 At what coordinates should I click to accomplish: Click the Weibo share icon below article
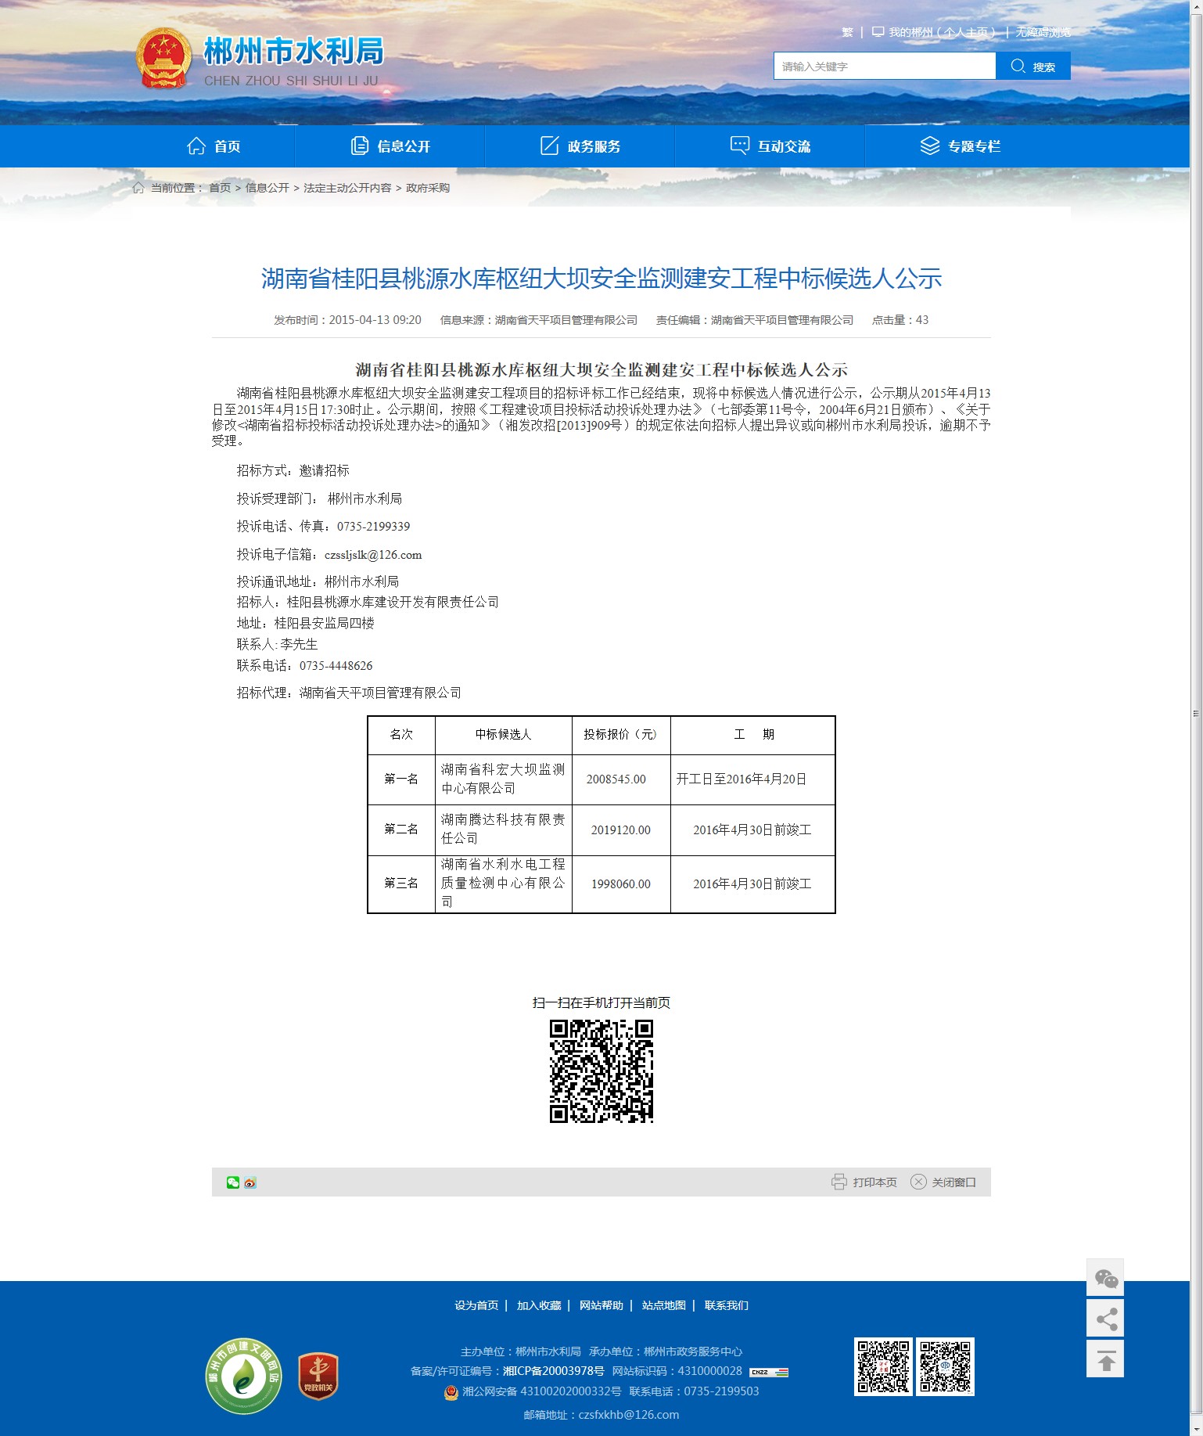pos(250,1182)
